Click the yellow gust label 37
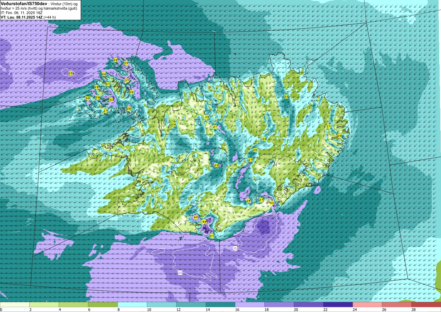 pyautogui.click(x=127, y=80)
